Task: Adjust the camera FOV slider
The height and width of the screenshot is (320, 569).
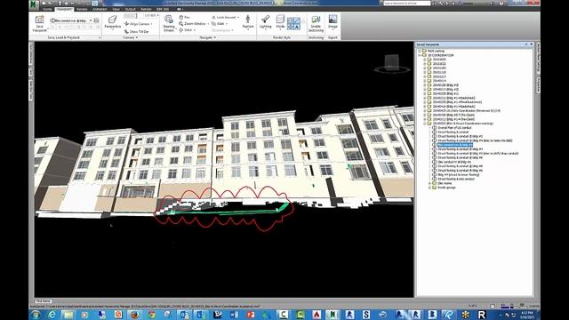Action: [131, 16]
